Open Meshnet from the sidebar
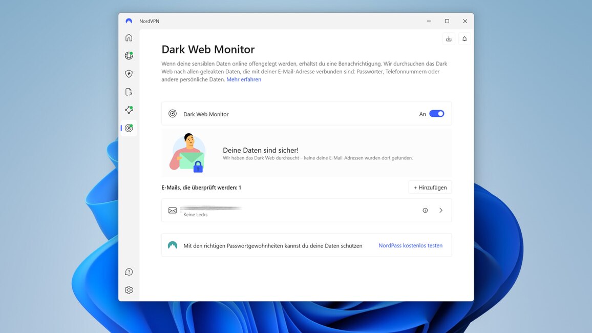Image resolution: width=592 pixels, height=333 pixels. click(129, 110)
